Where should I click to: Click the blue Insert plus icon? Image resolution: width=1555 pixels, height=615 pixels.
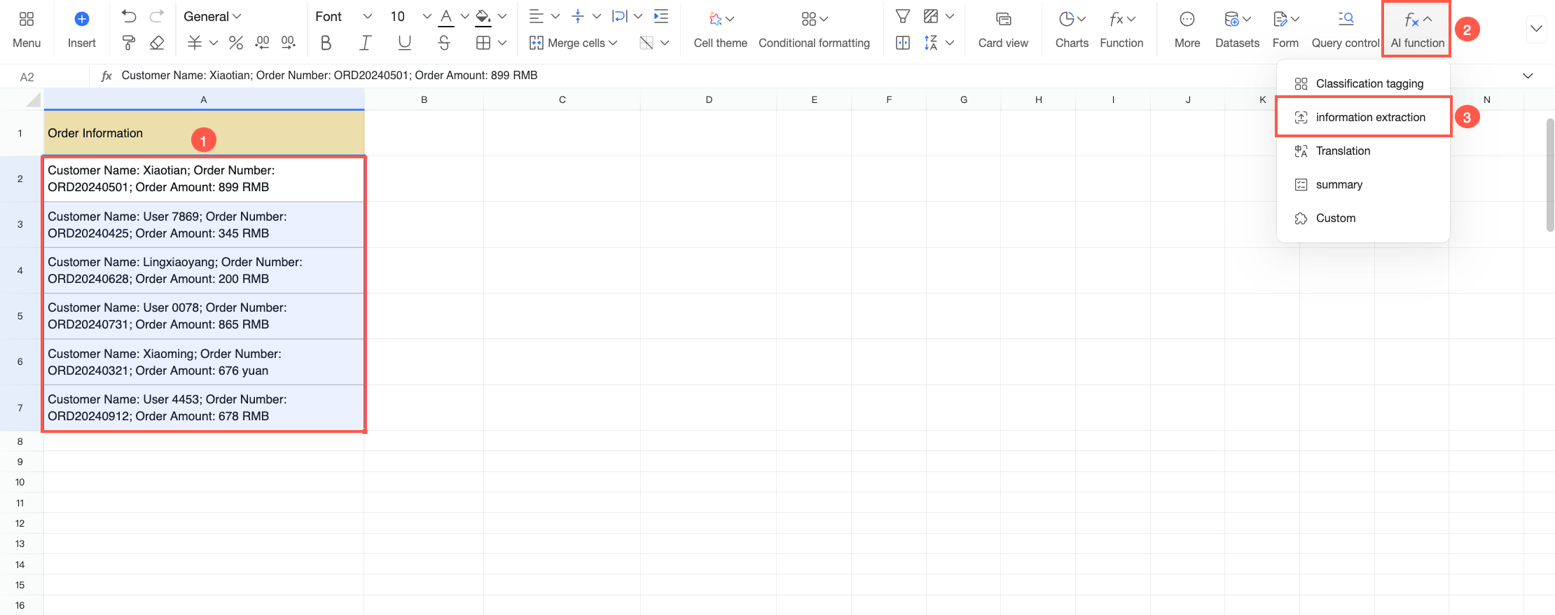click(81, 19)
